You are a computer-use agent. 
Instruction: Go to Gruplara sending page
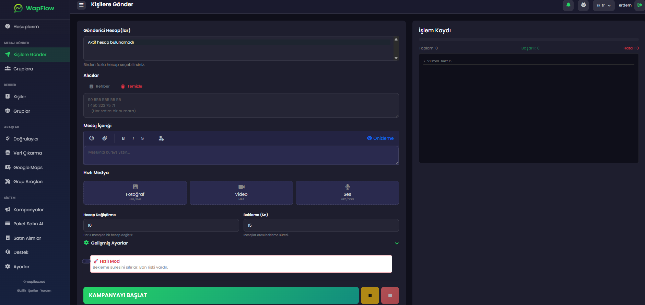(35, 69)
